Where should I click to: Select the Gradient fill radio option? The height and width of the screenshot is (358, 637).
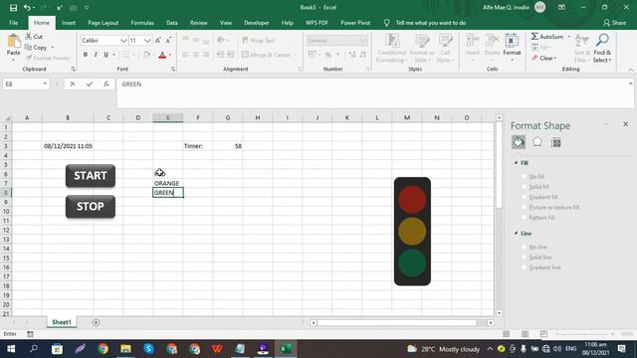525,197
